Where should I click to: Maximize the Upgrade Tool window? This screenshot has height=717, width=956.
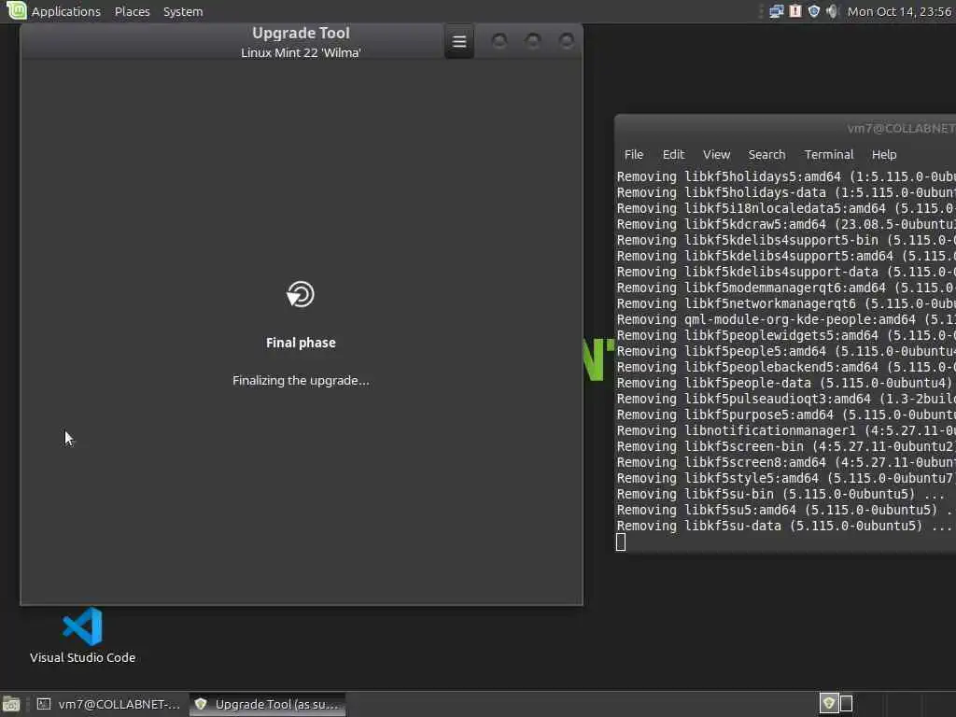click(x=533, y=41)
